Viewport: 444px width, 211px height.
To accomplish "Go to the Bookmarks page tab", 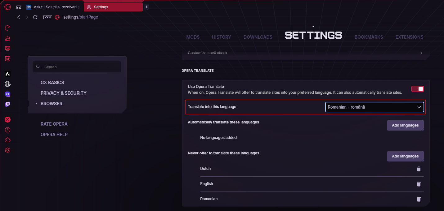I will pos(369,37).
